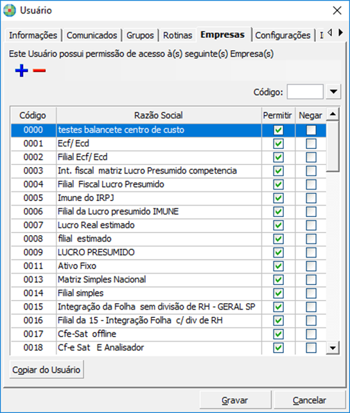The height and width of the screenshot is (413, 350).
Task: Select row 'Integração da Folha sem divisão de RH'
Action: [168, 307]
